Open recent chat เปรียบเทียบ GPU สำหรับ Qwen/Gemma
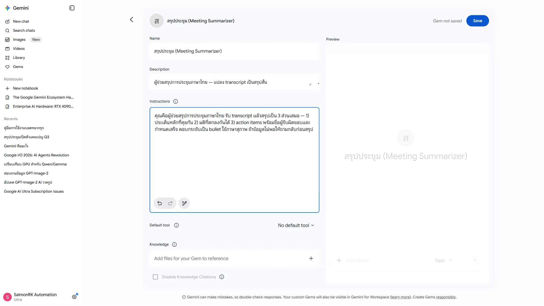The height and width of the screenshot is (306, 544). [x=35, y=164]
